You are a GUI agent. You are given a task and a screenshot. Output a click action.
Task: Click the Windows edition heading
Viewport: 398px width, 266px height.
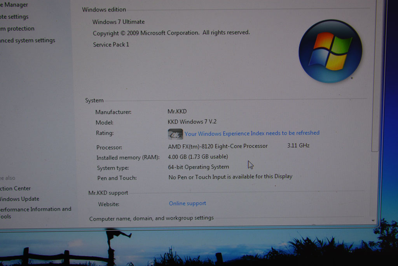click(104, 10)
